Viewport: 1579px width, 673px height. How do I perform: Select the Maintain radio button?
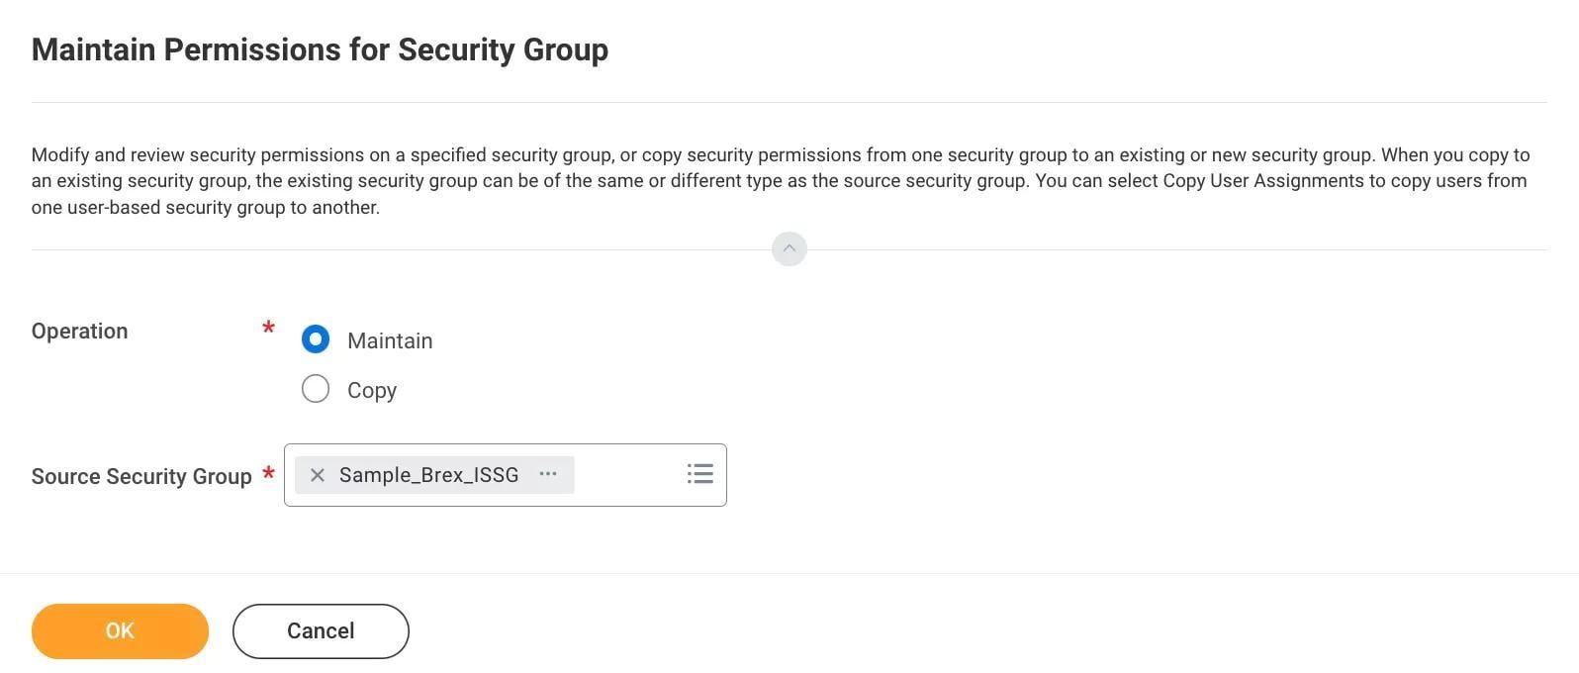pyautogui.click(x=316, y=339)
